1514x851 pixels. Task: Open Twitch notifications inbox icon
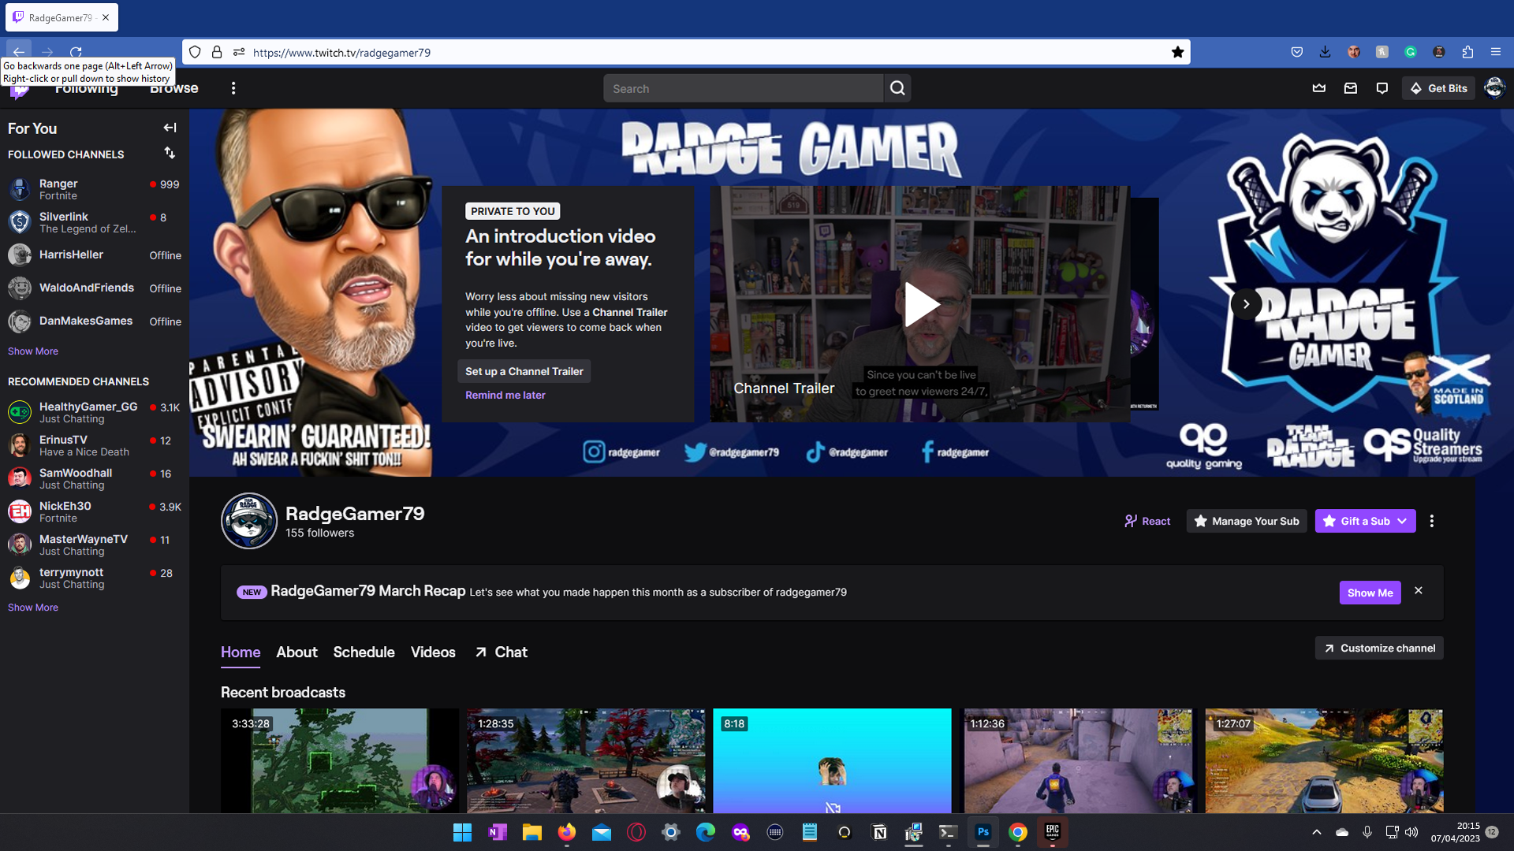pos(1350,88)
